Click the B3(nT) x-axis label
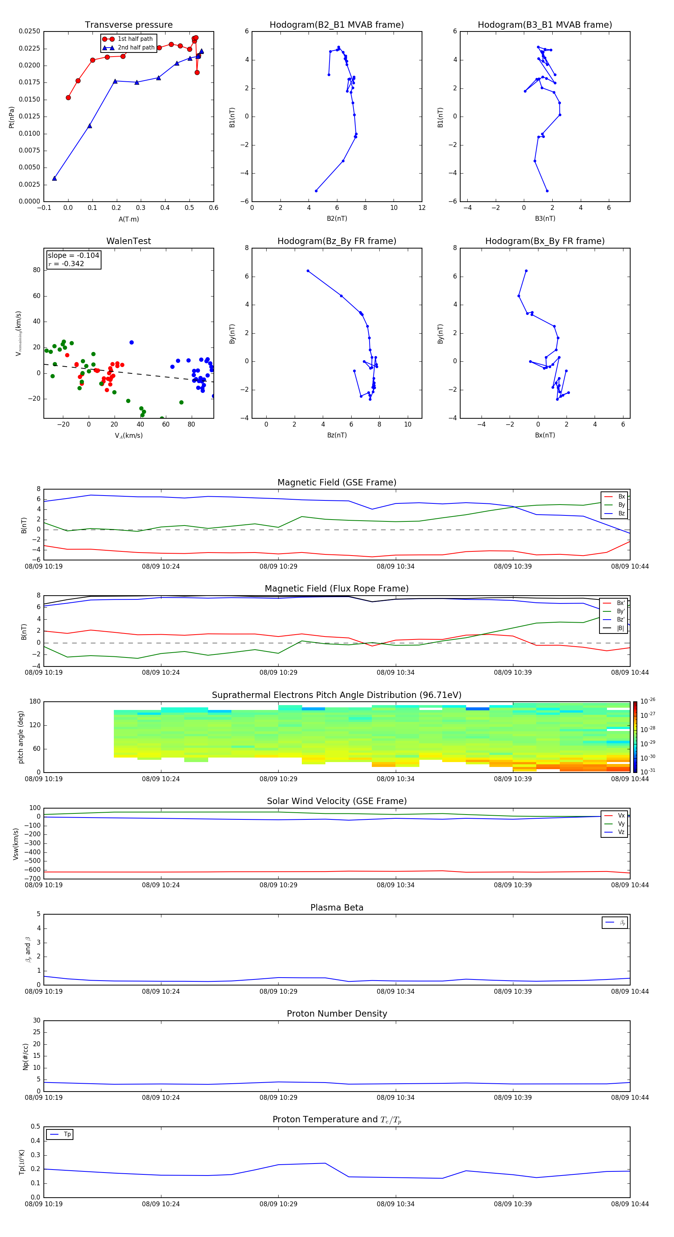Image resolution: width=674 pixels, height=1237 pixels. (x=544, y=219)
